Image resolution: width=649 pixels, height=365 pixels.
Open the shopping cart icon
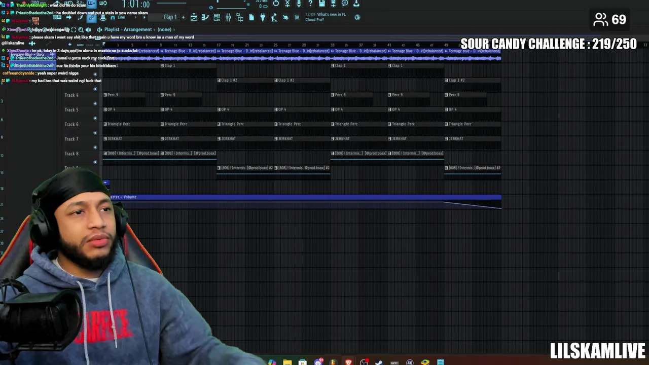pyautogui.click(x=297, y=17)
